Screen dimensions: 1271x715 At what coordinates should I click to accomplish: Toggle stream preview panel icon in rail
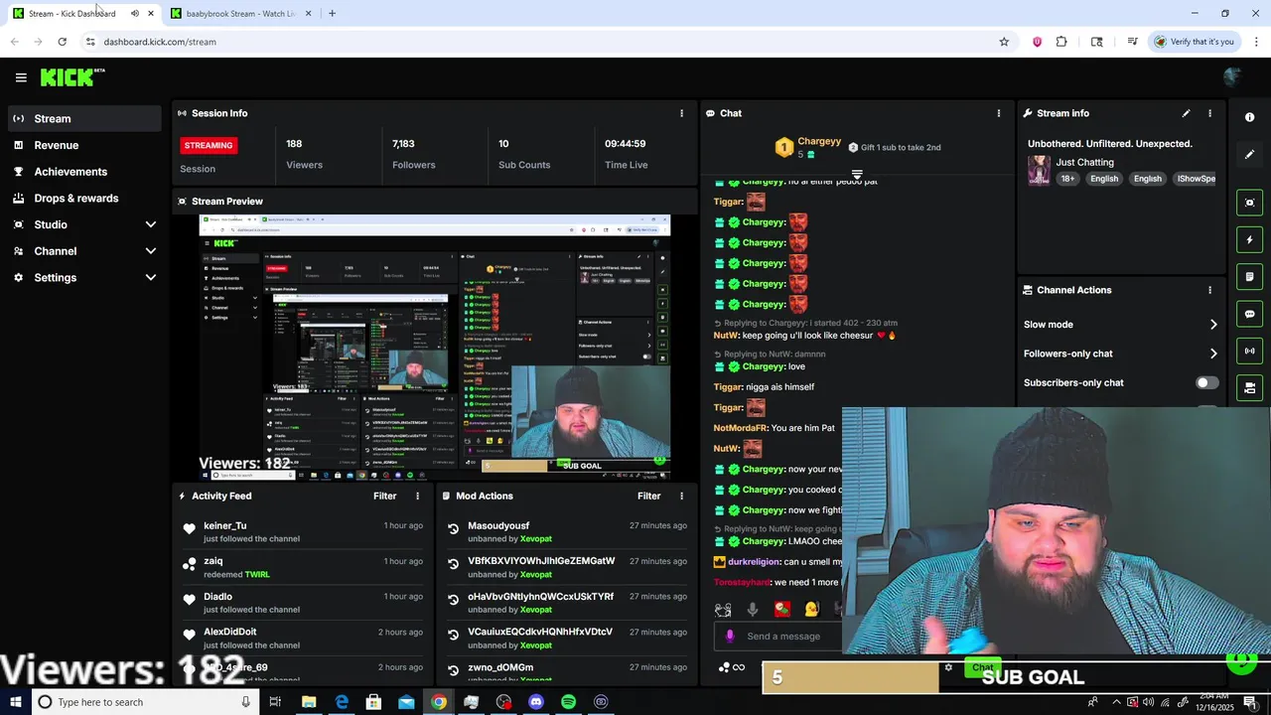click(x=1250, y=203)
